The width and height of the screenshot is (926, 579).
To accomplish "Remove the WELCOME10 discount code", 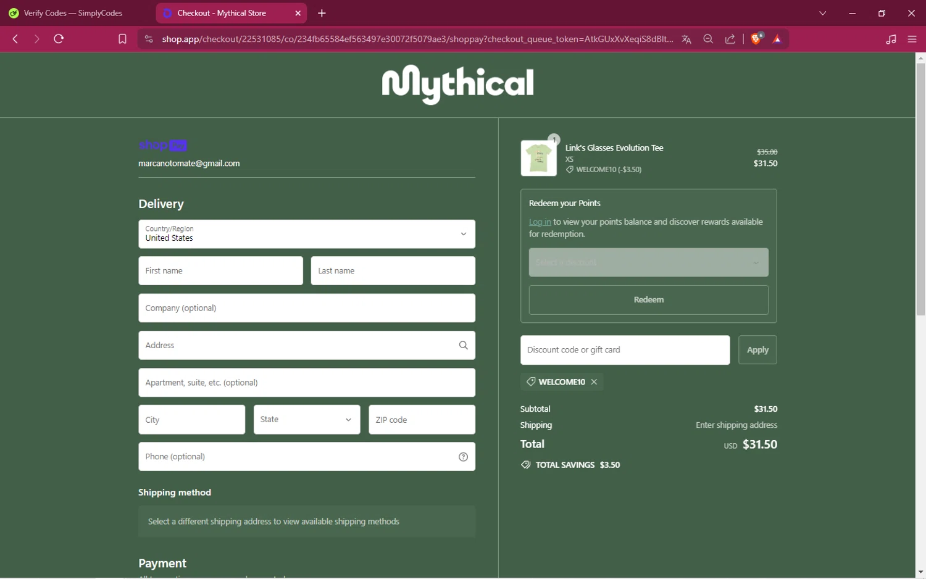I will [x=594, y=382].
